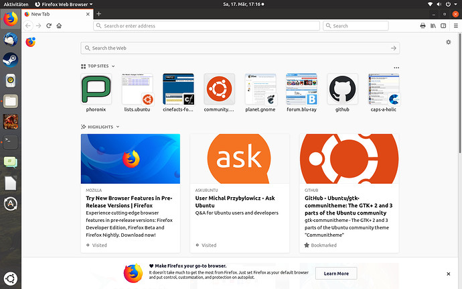This screenshot has width=462, height=289.
Task: Launch Steam from the dock
Action: point(11,60)
